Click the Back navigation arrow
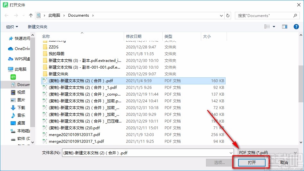This screenshot has height=171, width=304. pos(6,15)
